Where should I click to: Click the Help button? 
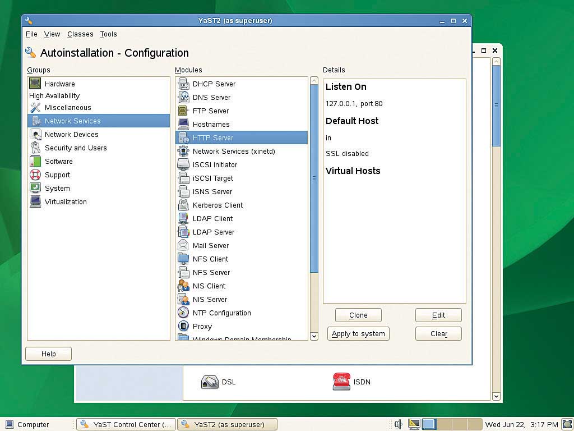(x=48, y=354)
